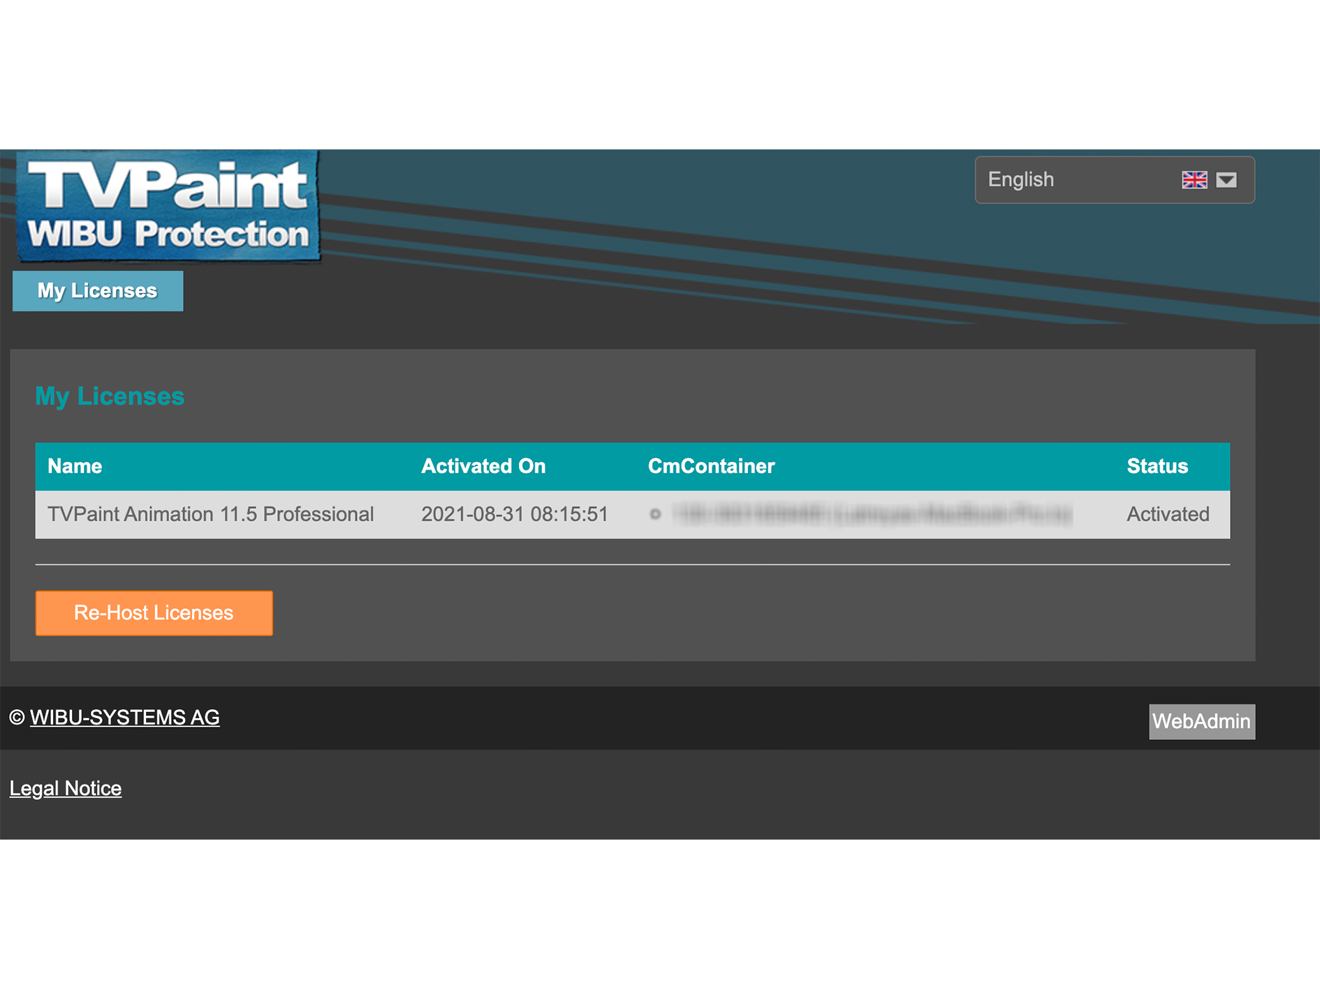Screen dimensions: 1320x989
Task: Click the TVPaint WIBU Protection logo
Action: [168, 206]
